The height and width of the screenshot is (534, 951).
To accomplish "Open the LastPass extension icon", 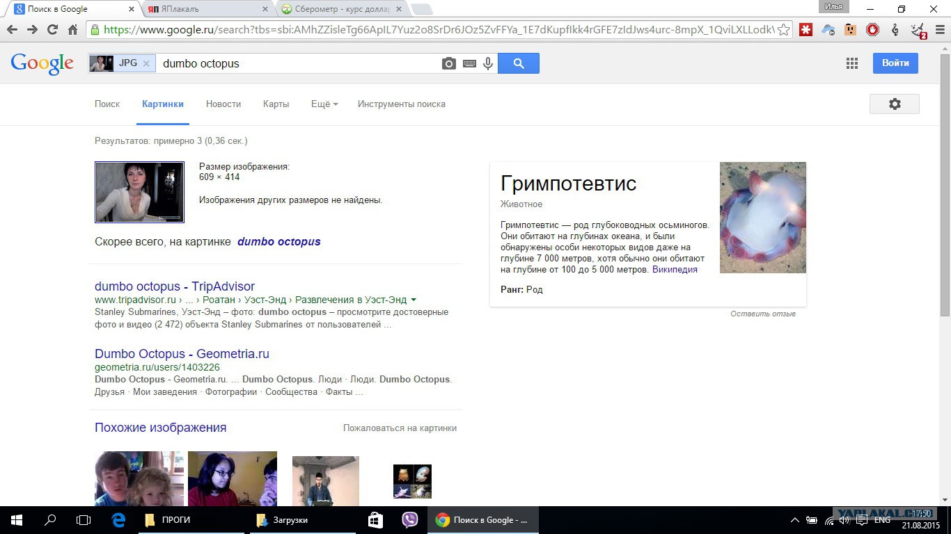I will (805, 30).
